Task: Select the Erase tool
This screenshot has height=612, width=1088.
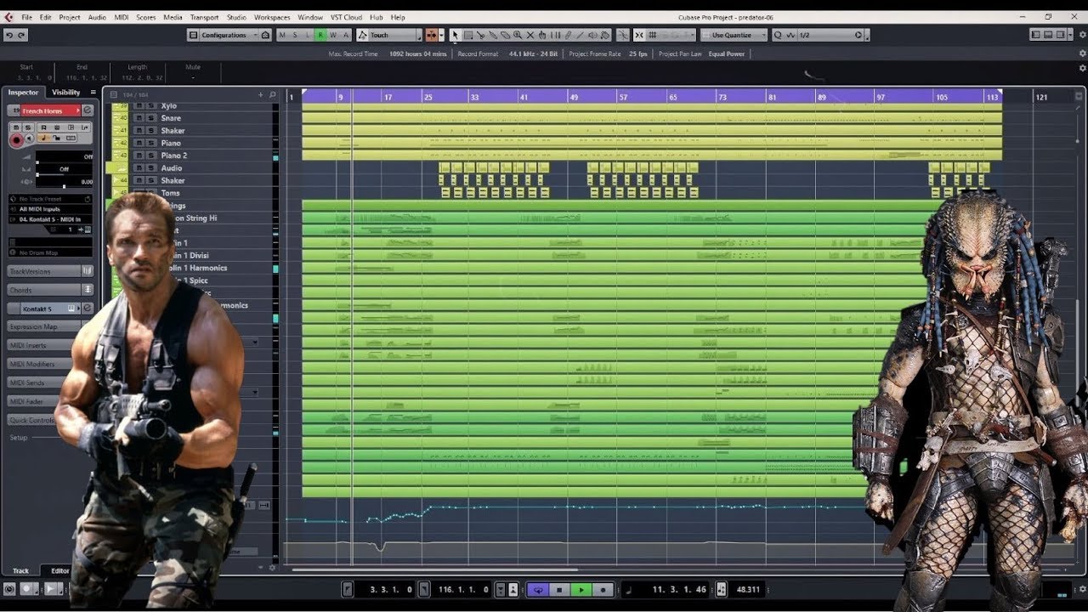Action: click(506, 35)
